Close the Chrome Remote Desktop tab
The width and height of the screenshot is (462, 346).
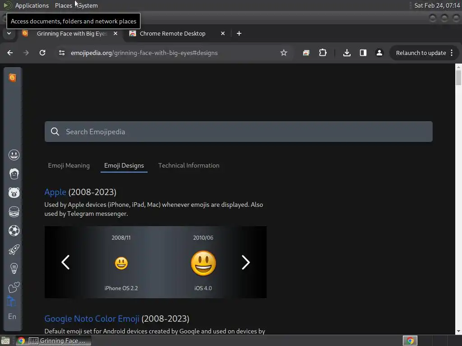click(223, 33)
